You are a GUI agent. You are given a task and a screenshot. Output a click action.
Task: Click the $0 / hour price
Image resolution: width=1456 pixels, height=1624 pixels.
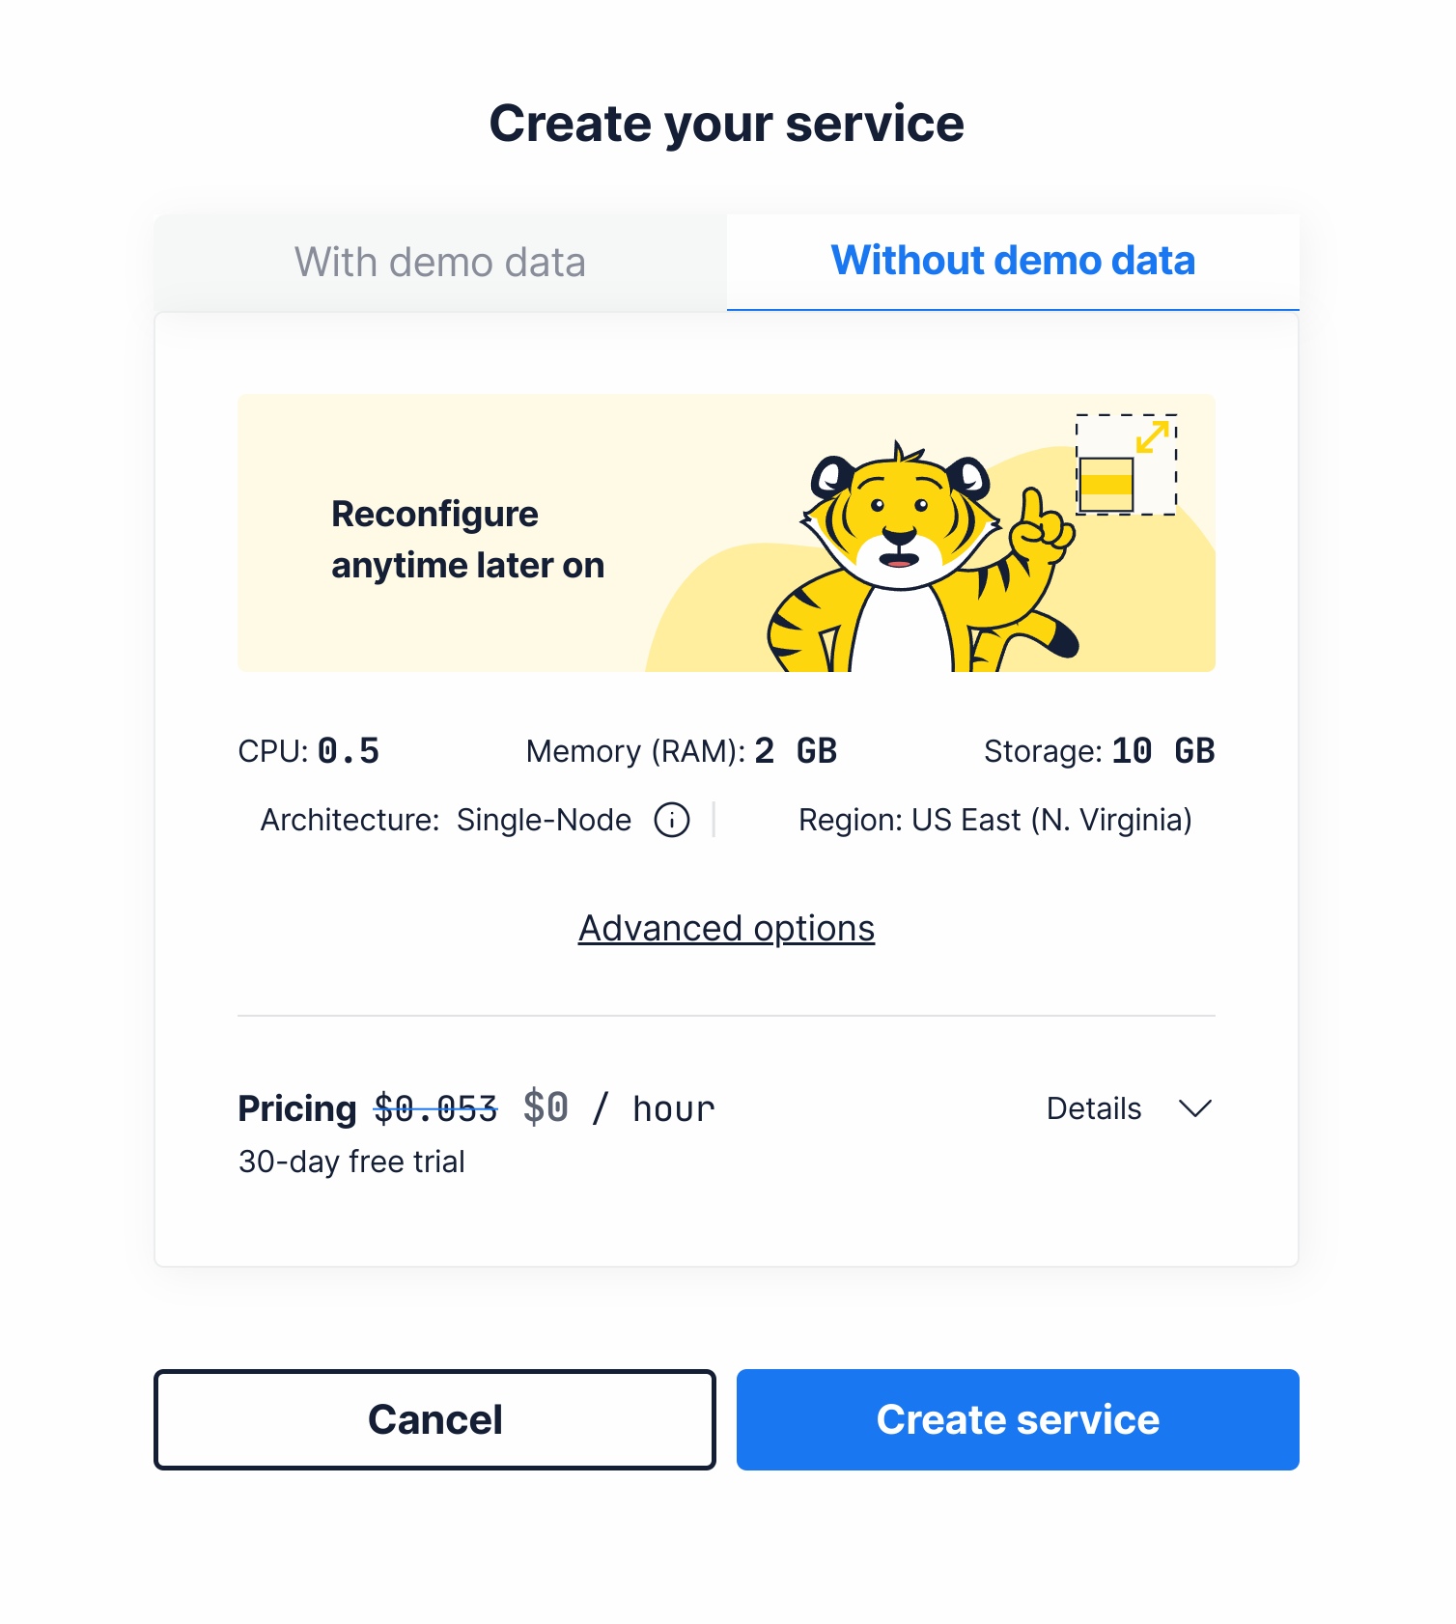click(x=619, y=1107)
